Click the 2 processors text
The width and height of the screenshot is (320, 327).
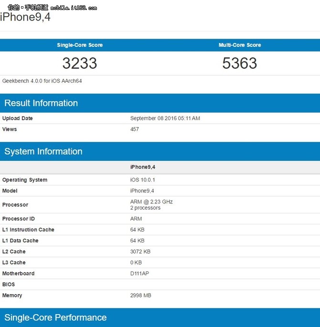(x=145, y=208)
